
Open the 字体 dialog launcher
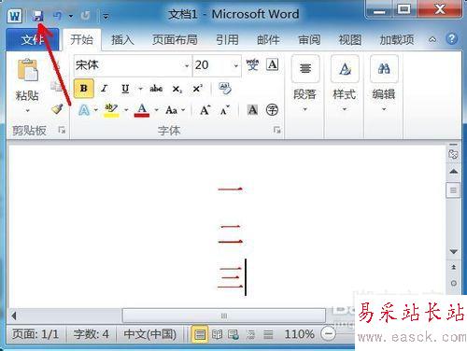click(x=276, y=130)
